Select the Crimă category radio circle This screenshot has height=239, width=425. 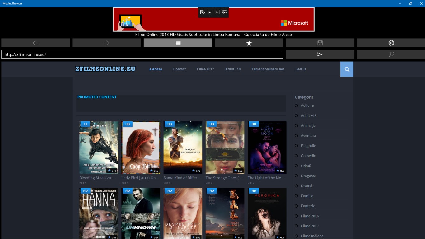click(296, 166)
